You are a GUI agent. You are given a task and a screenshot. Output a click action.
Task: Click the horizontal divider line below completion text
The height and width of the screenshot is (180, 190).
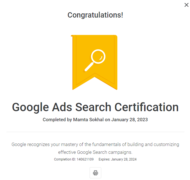pos(95,132)
